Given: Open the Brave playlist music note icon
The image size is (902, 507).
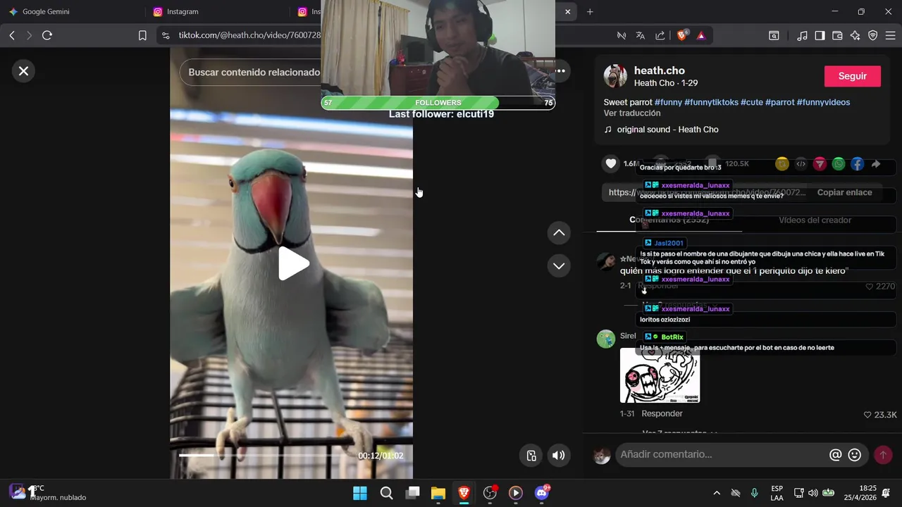Looking at the screenshot, I should click(x=803, y=35).
